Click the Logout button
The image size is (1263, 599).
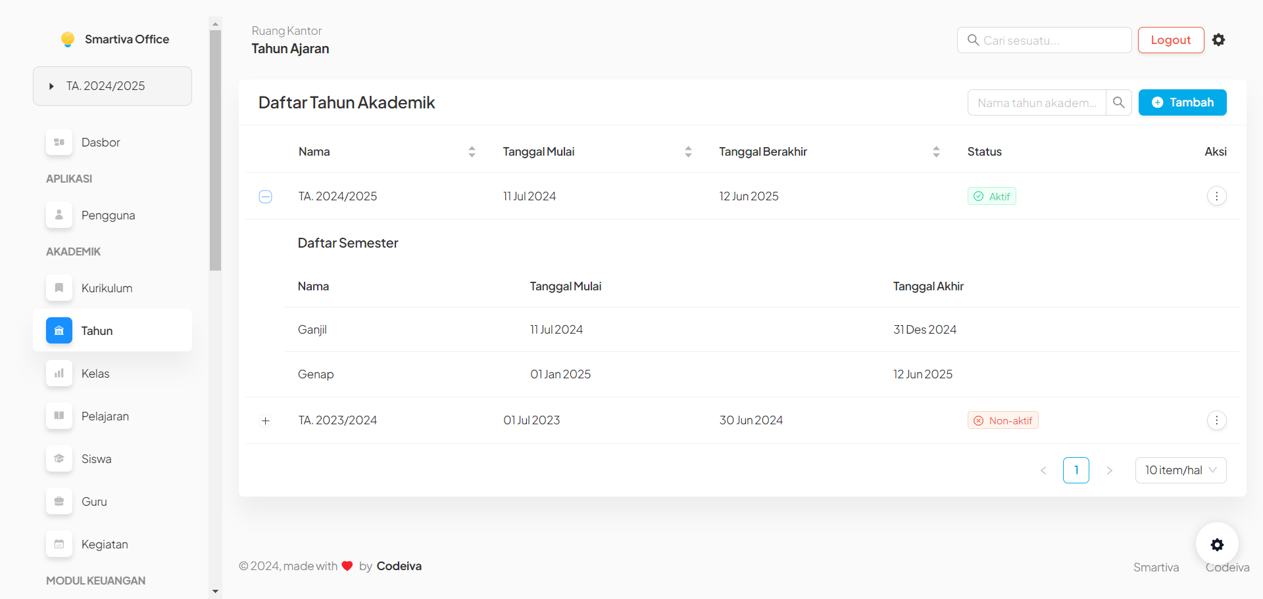1170,40
